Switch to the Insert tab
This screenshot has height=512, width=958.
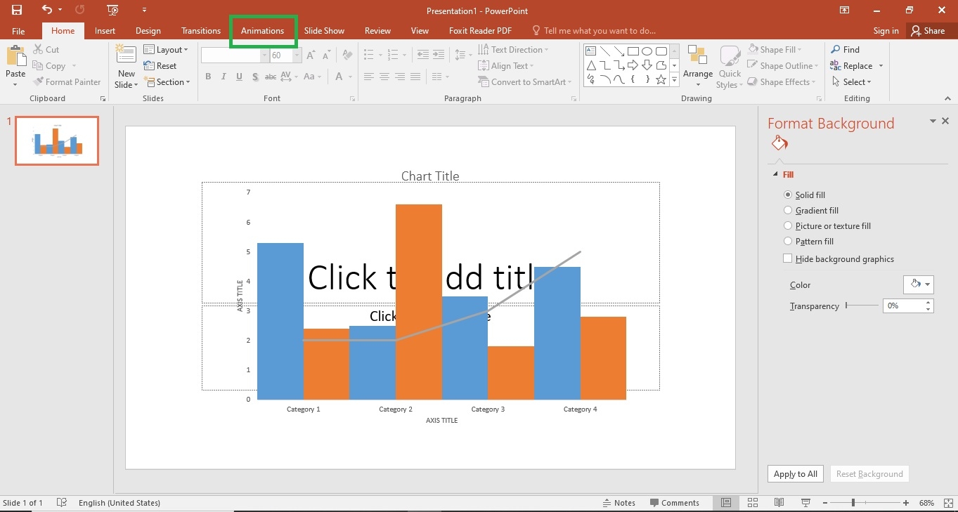pos(105,31)
